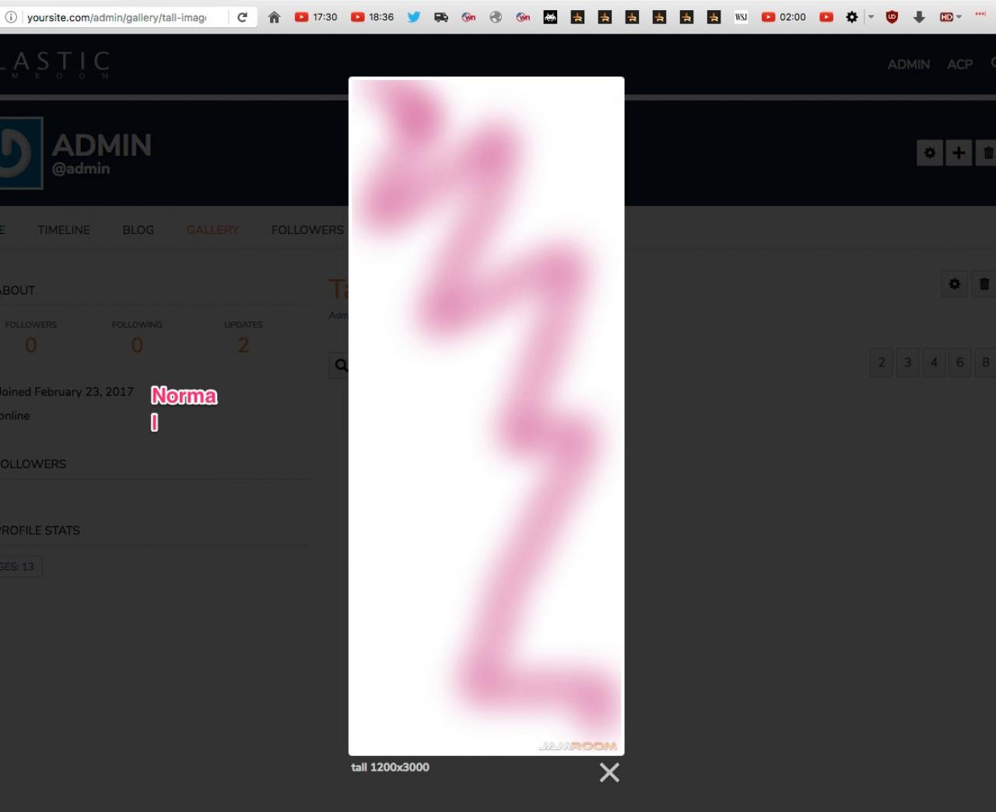Click the Elastic Jamroom site logo

pos(55,65)
